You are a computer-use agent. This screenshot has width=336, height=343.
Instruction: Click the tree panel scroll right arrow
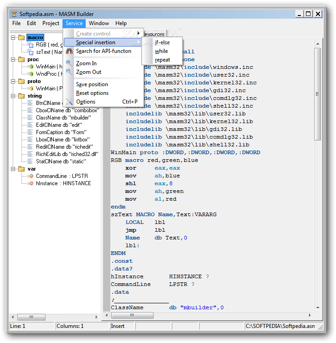click(x=96, y=317)
